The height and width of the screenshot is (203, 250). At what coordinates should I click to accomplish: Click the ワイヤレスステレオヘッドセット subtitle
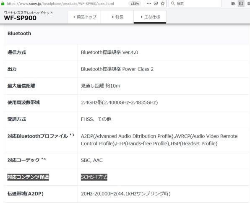(x=29, y=13)
